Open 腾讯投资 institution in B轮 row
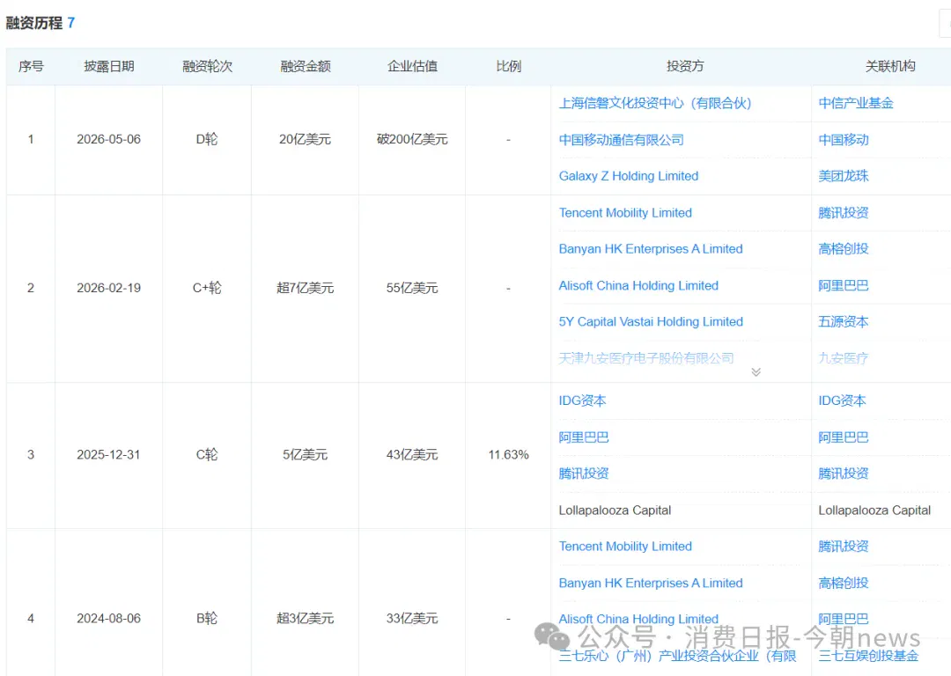Viewport: 951px width, 676px height. click(843, 547)
